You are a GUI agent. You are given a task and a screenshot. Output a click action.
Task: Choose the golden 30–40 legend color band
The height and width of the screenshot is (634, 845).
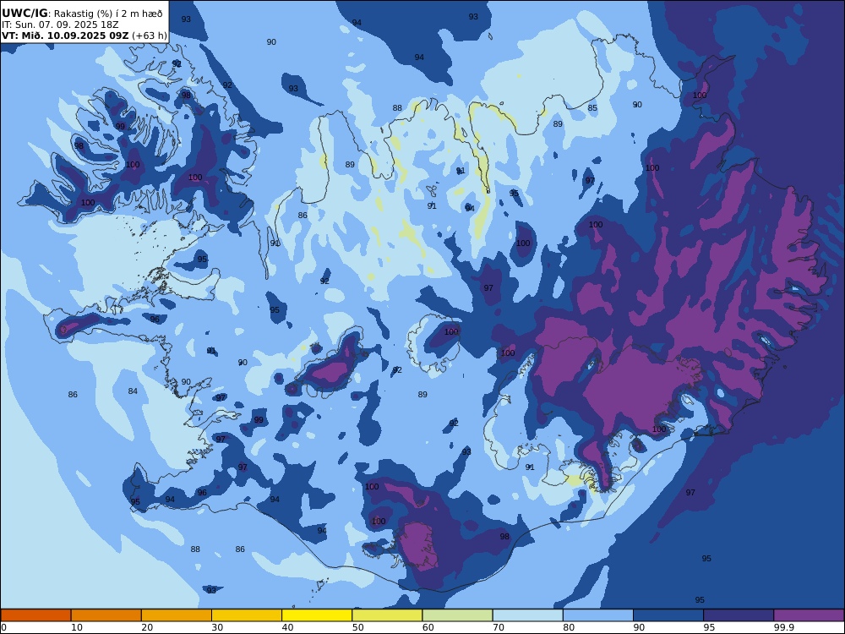point(247,615)
